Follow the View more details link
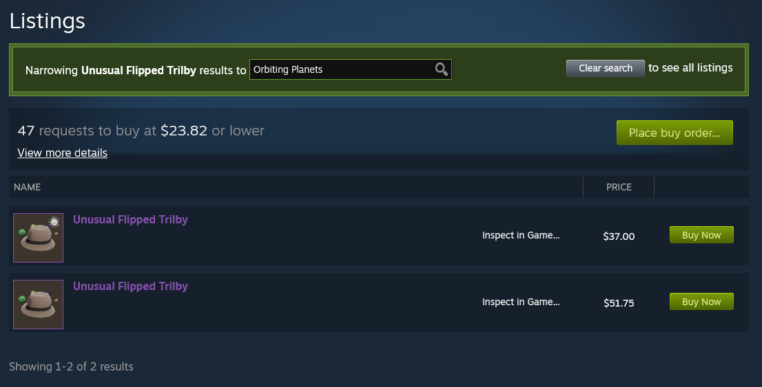762x387 pixels. pos(62,153)
